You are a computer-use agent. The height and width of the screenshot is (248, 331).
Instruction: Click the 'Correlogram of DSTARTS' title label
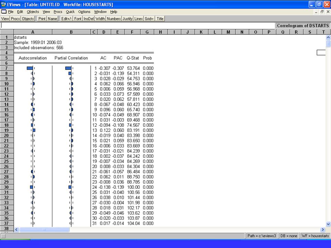303,26
